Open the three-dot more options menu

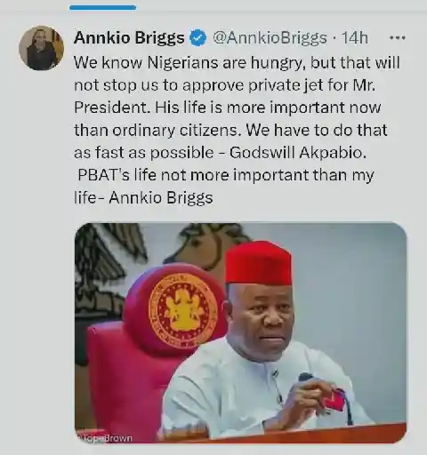click(x=397, y=38)
